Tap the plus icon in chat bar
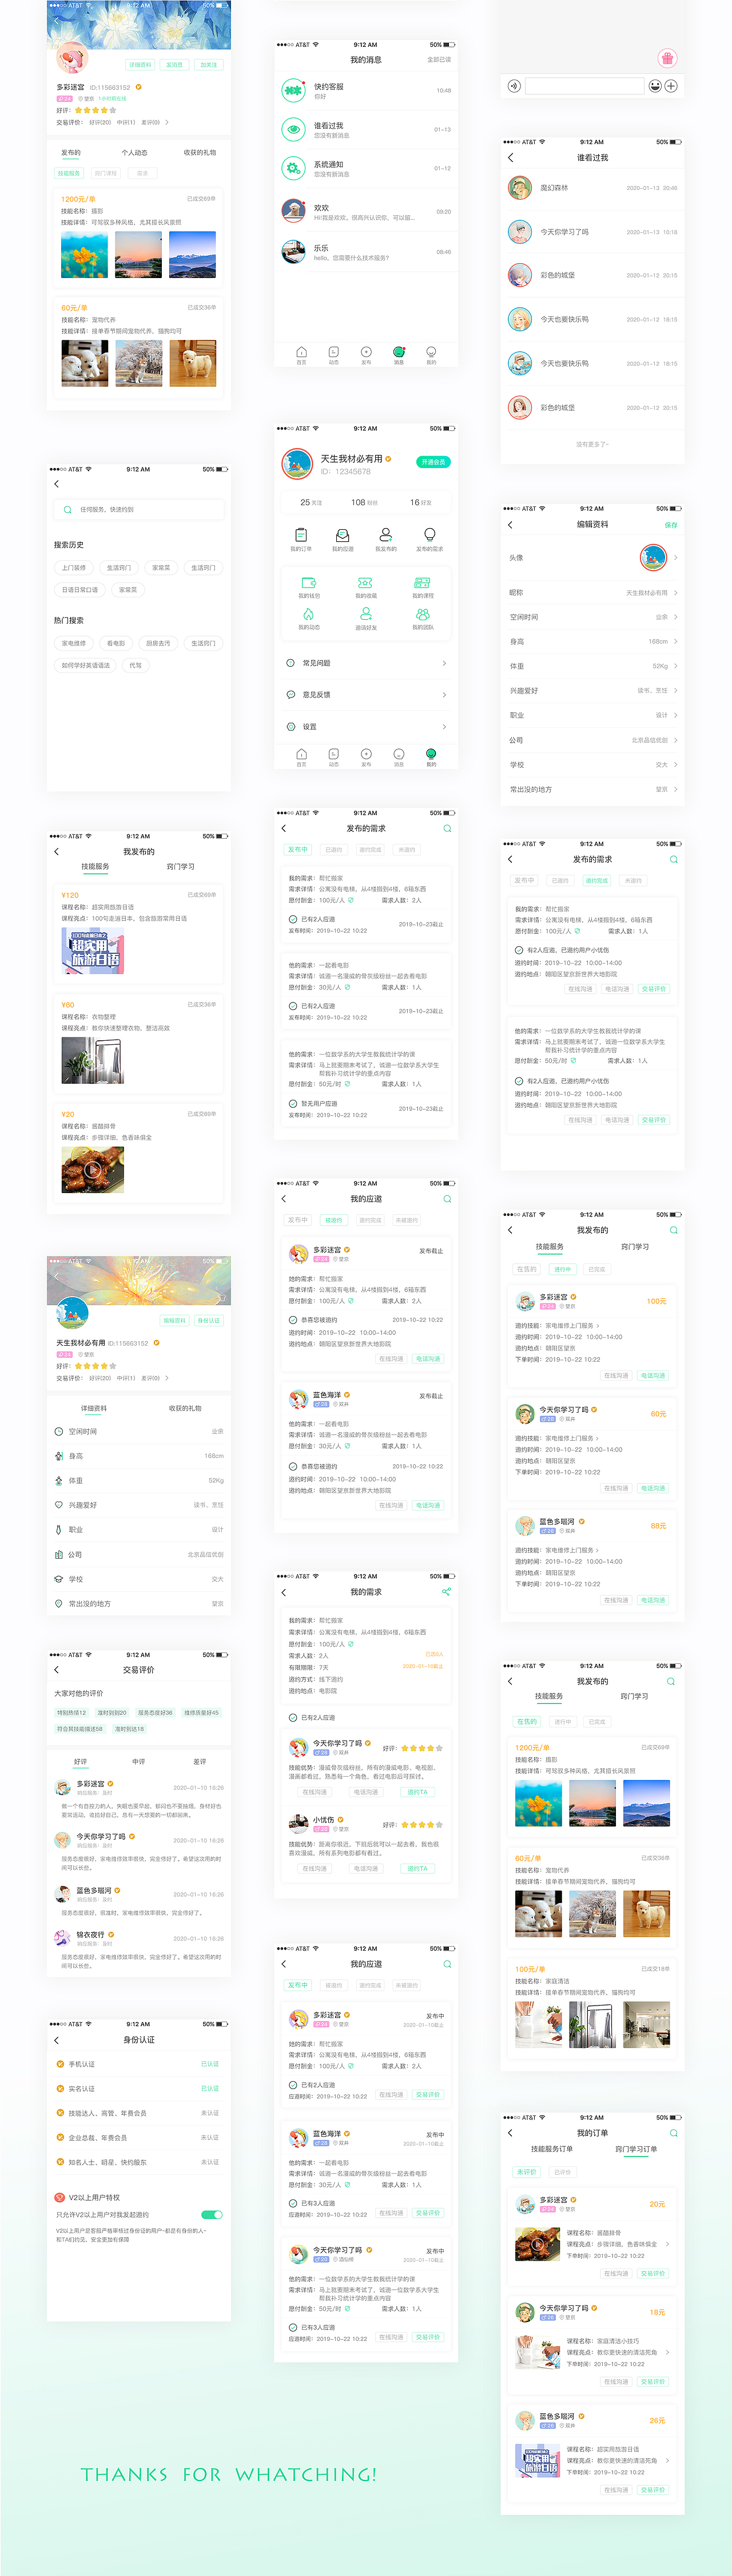732x2576 pixels. click(671, 86)
